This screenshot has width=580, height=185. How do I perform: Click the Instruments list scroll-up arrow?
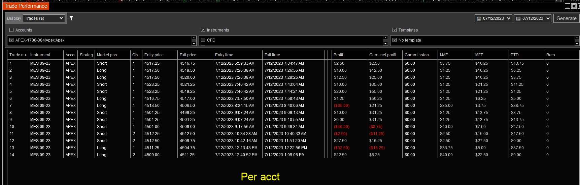pos(385,38)
